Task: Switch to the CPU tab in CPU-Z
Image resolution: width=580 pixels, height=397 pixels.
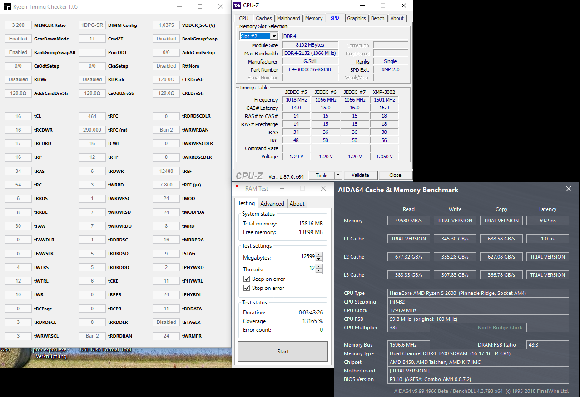Action: [243, 18]
